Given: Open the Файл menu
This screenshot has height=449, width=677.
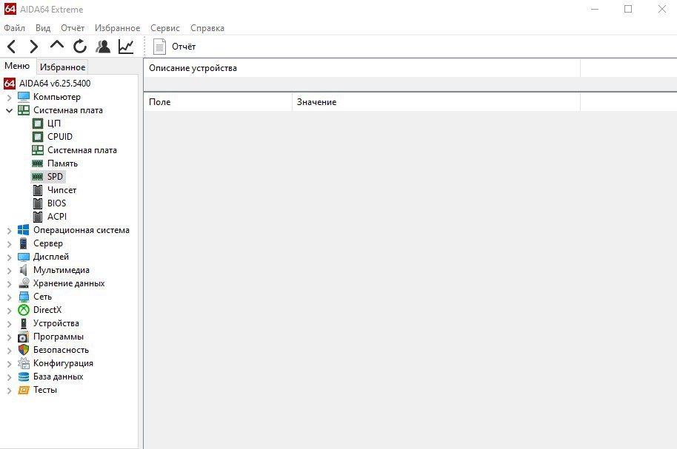Looking at the screenshot, I should 14,28.
